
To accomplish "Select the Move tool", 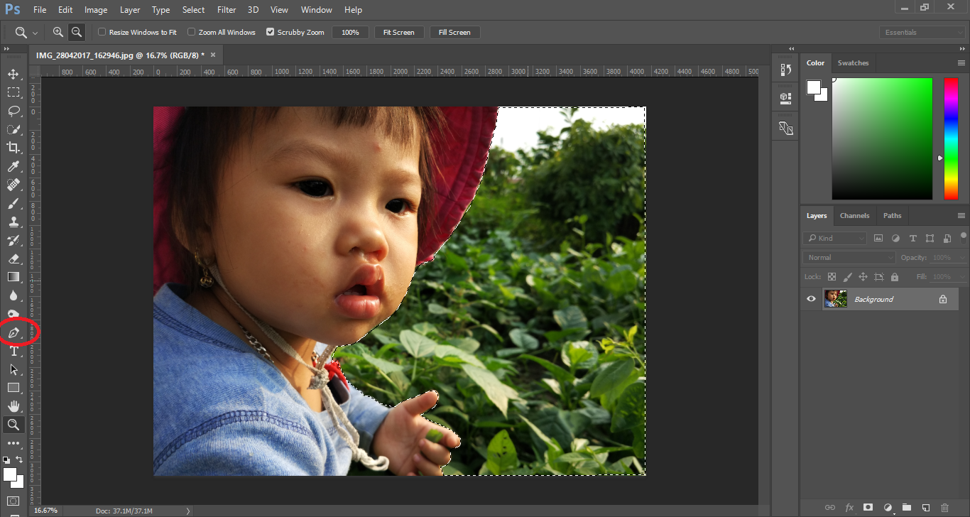I will pyautogui.click(x=13, y=74).
